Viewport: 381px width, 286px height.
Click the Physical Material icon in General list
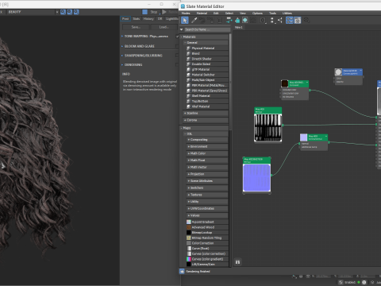pyautogui.click(x=189, y=48)
